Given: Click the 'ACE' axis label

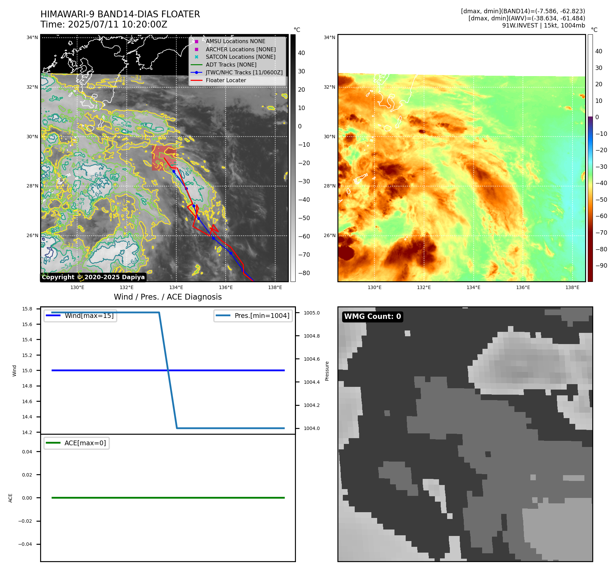Looking at the screenshot, I should [11, 498].
